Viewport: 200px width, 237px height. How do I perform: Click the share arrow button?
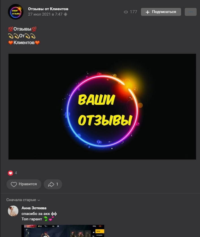point(53,184)
